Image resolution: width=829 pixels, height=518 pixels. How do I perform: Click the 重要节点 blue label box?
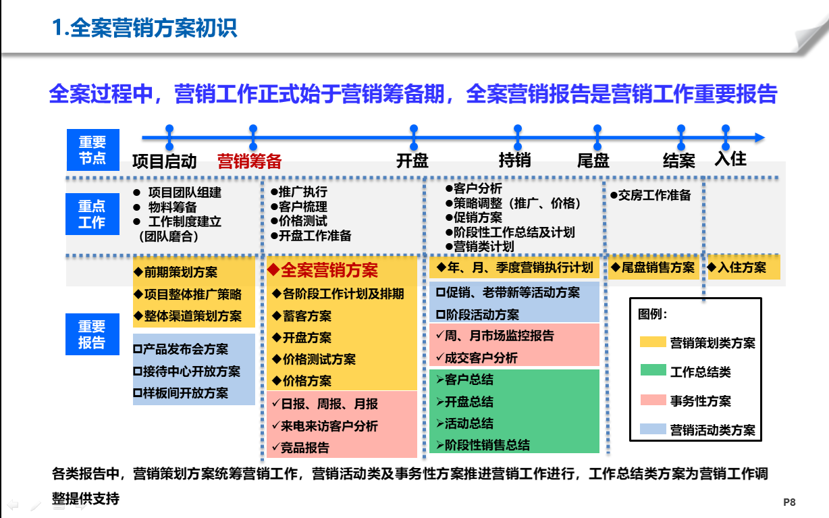[x=92, y=149]
